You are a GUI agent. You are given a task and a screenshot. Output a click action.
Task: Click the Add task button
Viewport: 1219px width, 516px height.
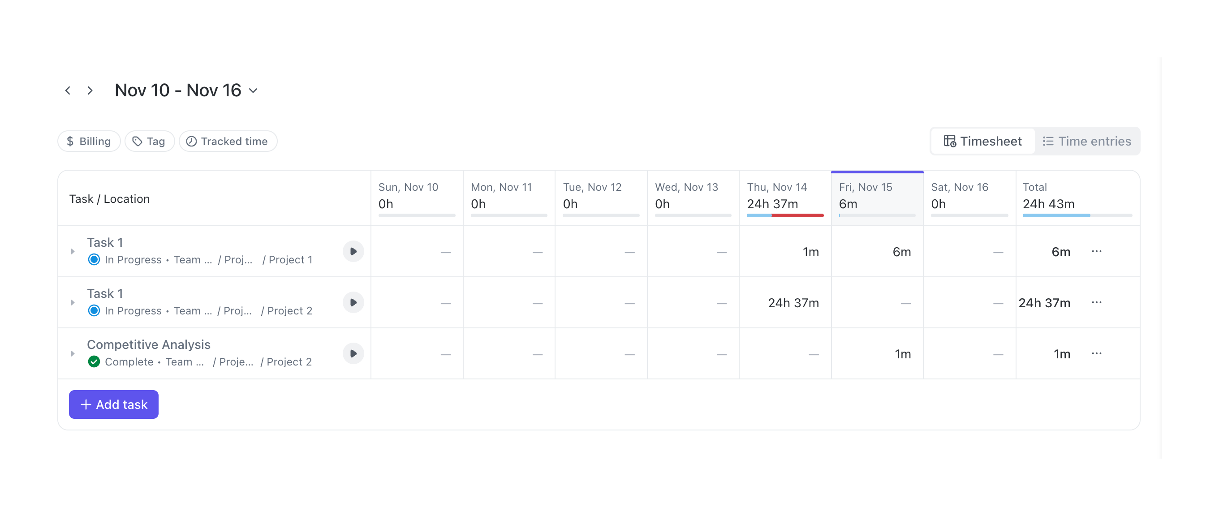pyautogui.click(x=114, y=404)
